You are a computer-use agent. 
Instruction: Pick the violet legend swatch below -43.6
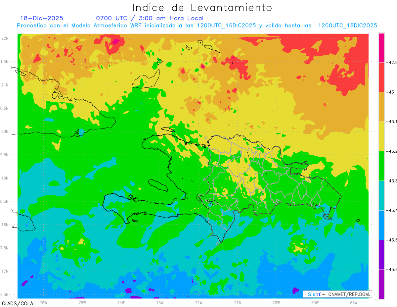(x=381, y=284)
